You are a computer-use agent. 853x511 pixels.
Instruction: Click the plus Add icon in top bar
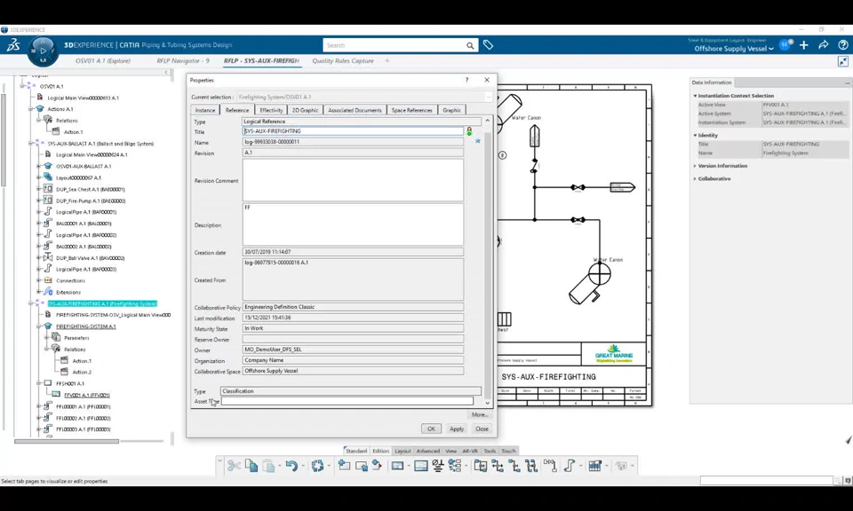(804, 45)
